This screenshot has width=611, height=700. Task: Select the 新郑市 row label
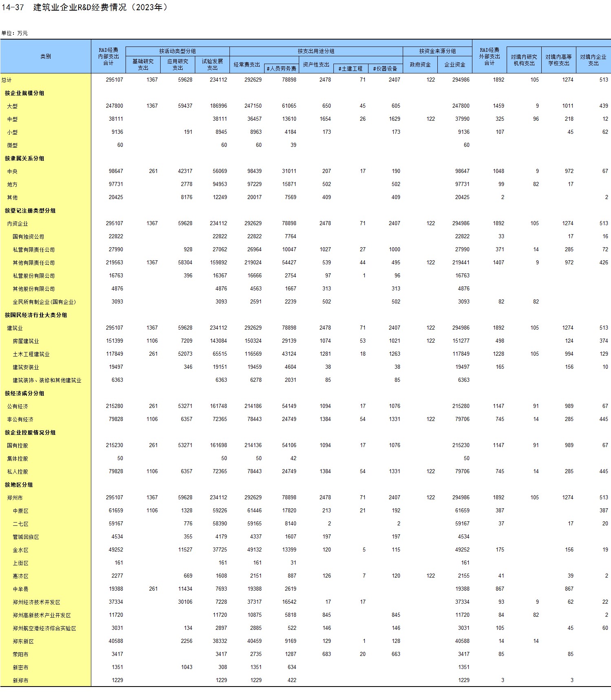(x=21, y=680)
